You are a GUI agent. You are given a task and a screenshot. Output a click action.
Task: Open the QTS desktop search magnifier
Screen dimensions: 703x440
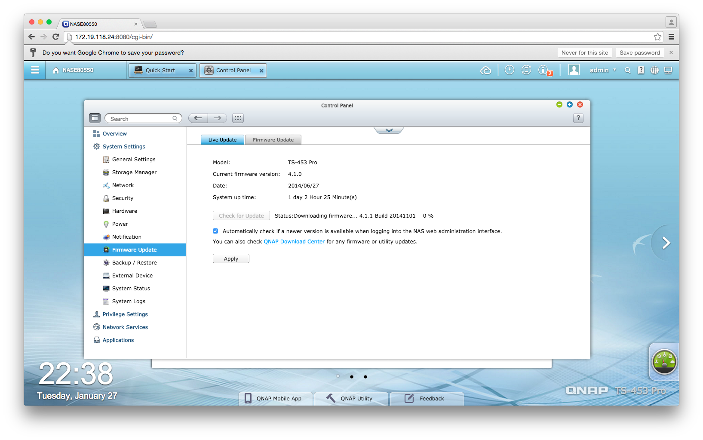pyautogui.click(x=628, y=70)
